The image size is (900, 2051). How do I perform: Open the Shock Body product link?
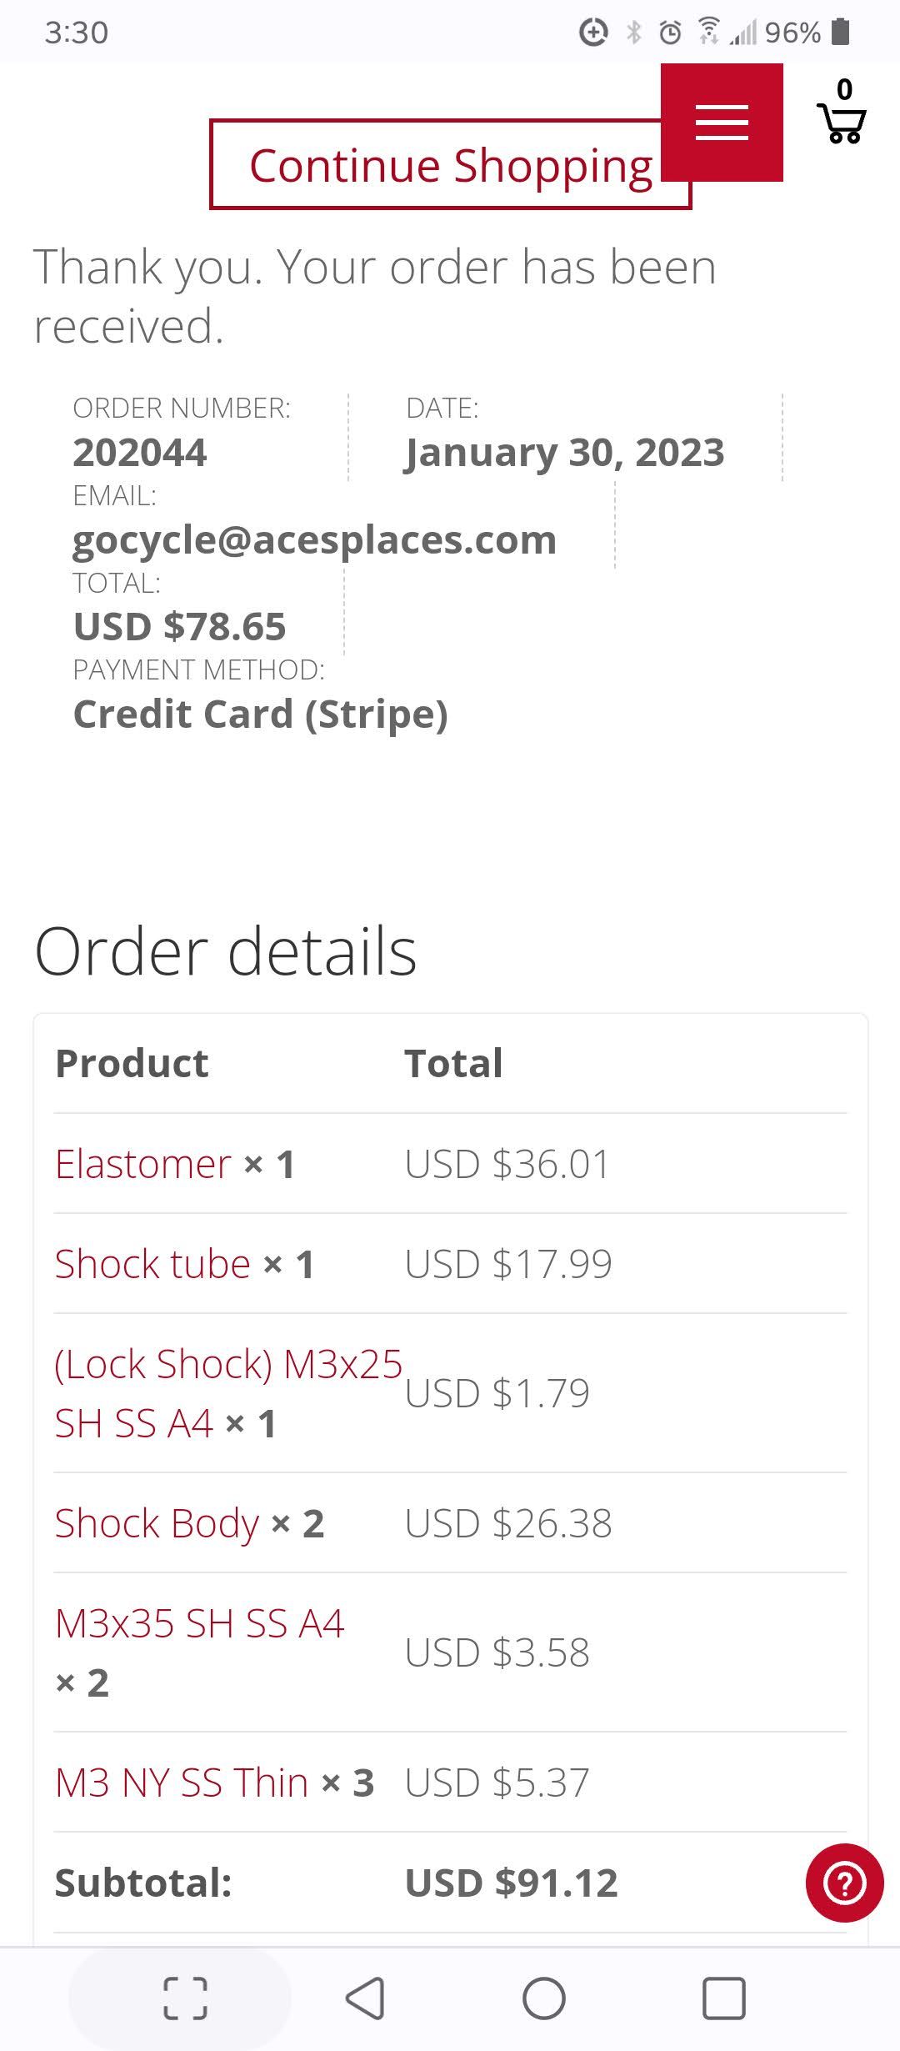157,1523
